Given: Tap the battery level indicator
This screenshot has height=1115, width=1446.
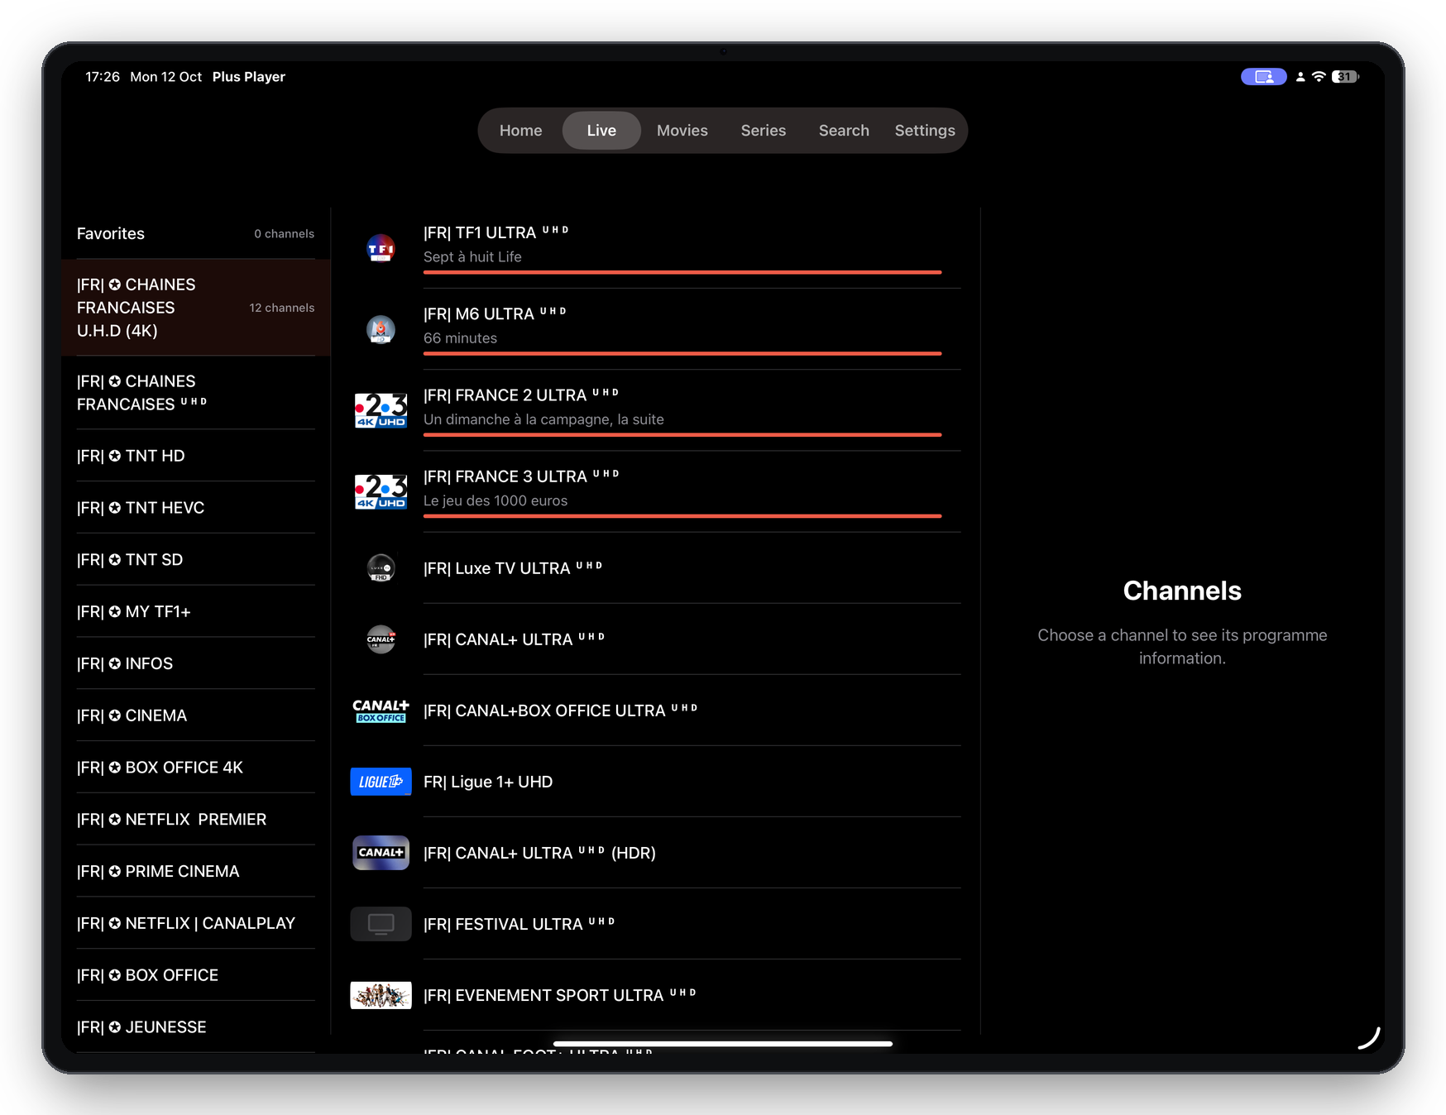Looking at the screenshot, I should (1345, 77).
